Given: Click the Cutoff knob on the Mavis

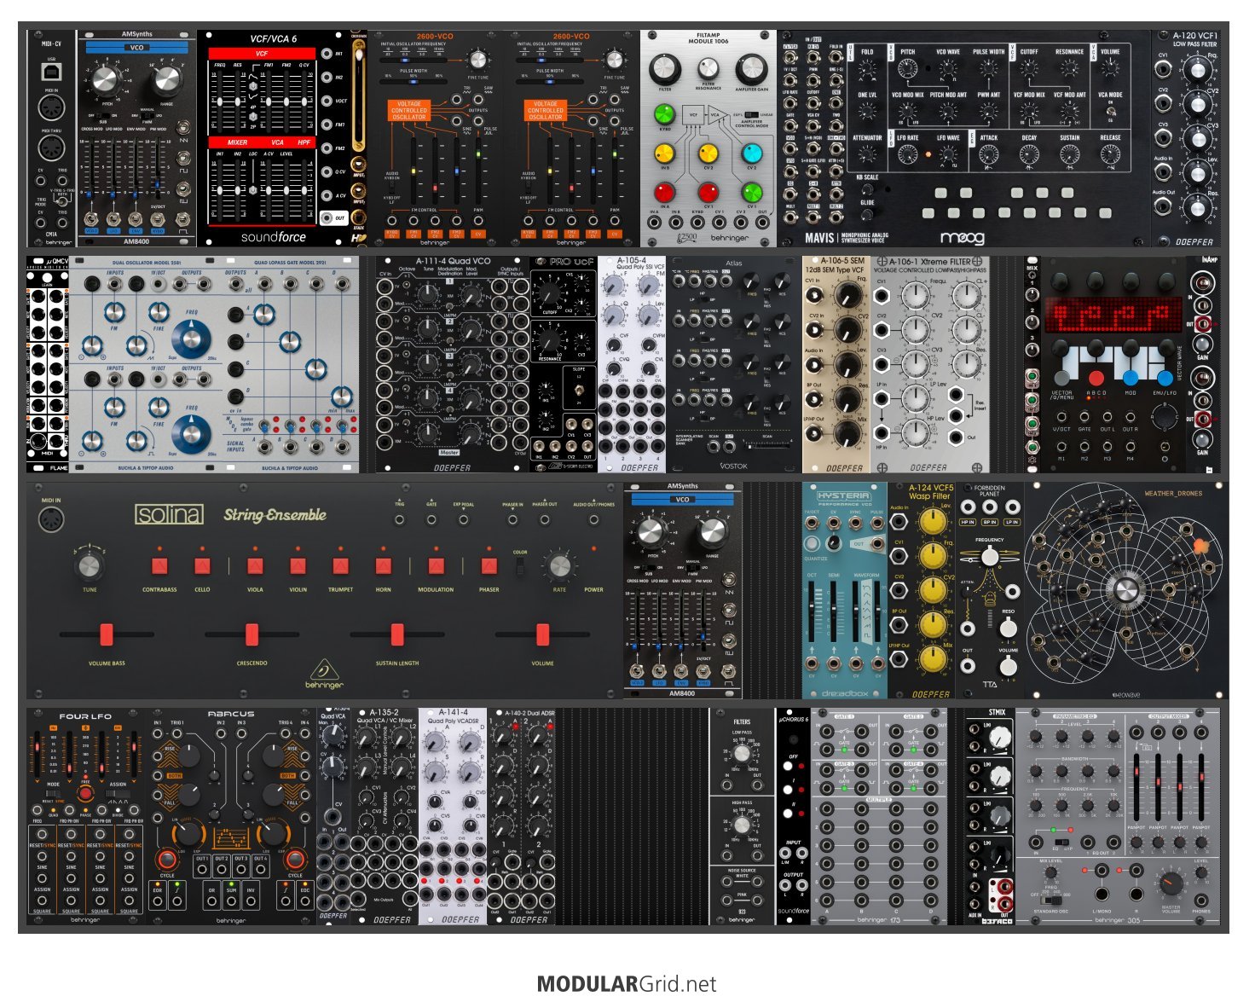Looking at the screenshot, I should click(x=1029, y=69).
